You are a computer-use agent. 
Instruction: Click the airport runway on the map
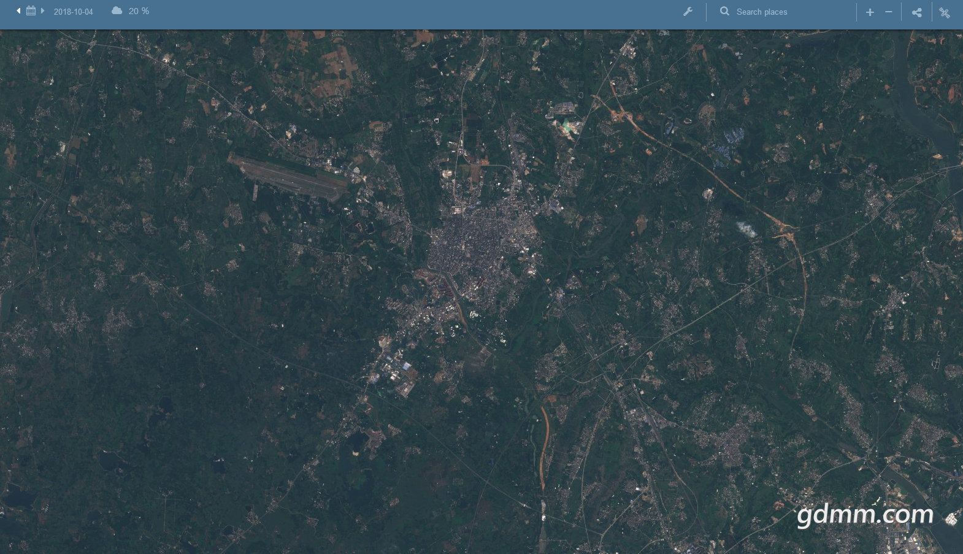tap(288, 177)
